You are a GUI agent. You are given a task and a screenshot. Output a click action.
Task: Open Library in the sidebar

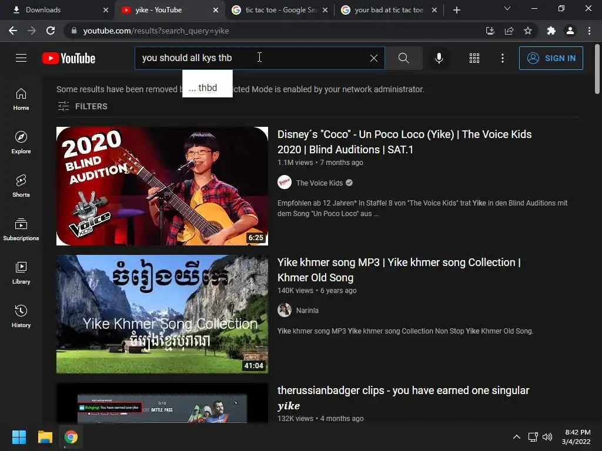21,272
